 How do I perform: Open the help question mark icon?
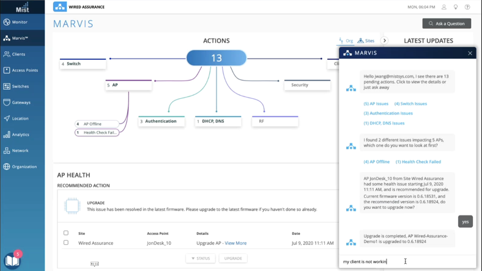point(468,7)
